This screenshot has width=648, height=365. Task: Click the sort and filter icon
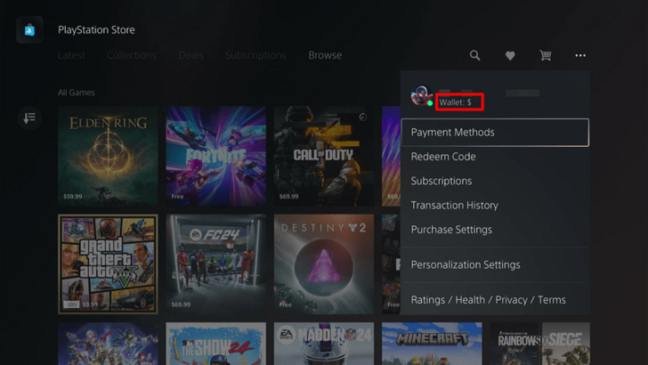(x=29, y=118)
